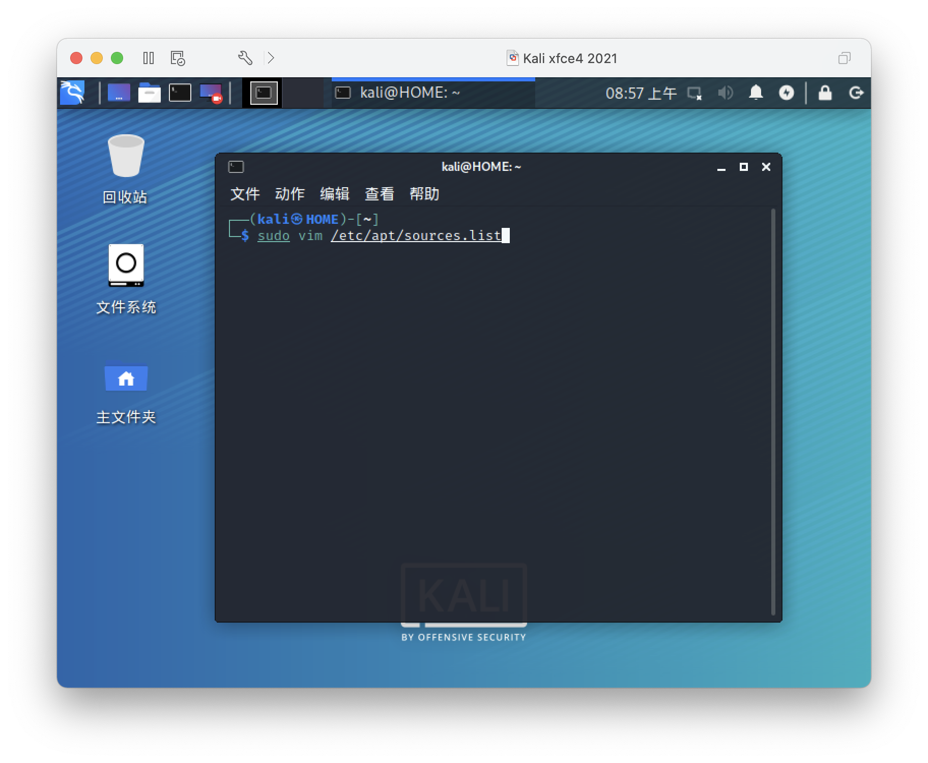Click the sudo command text

coord(274,236)
